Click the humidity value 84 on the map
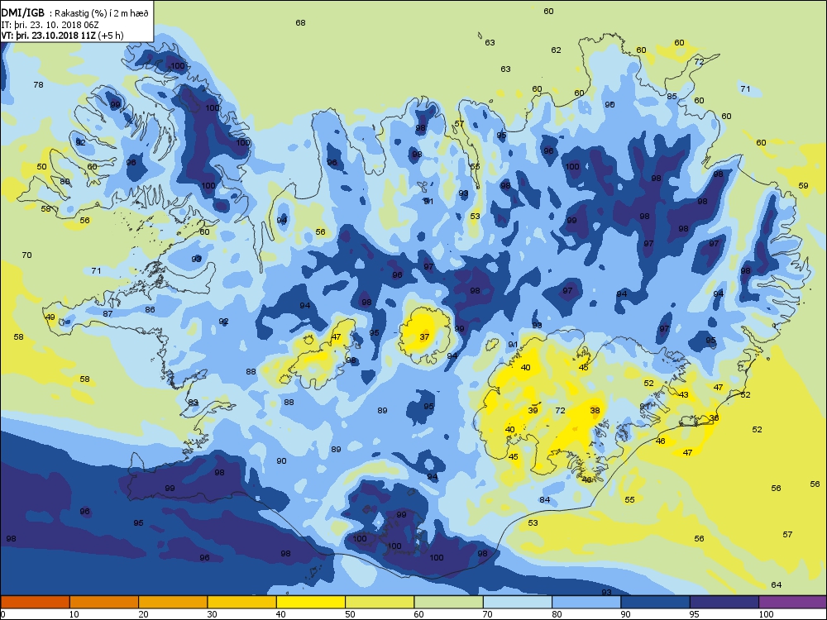The image size is (827, 620). coord(545,499)
